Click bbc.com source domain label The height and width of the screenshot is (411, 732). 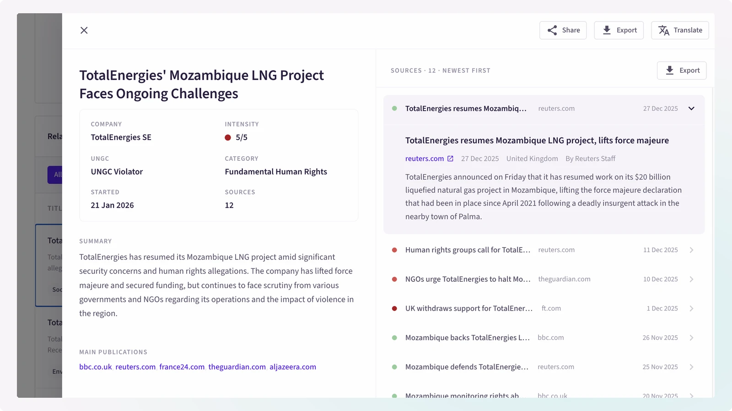point(551,338)
